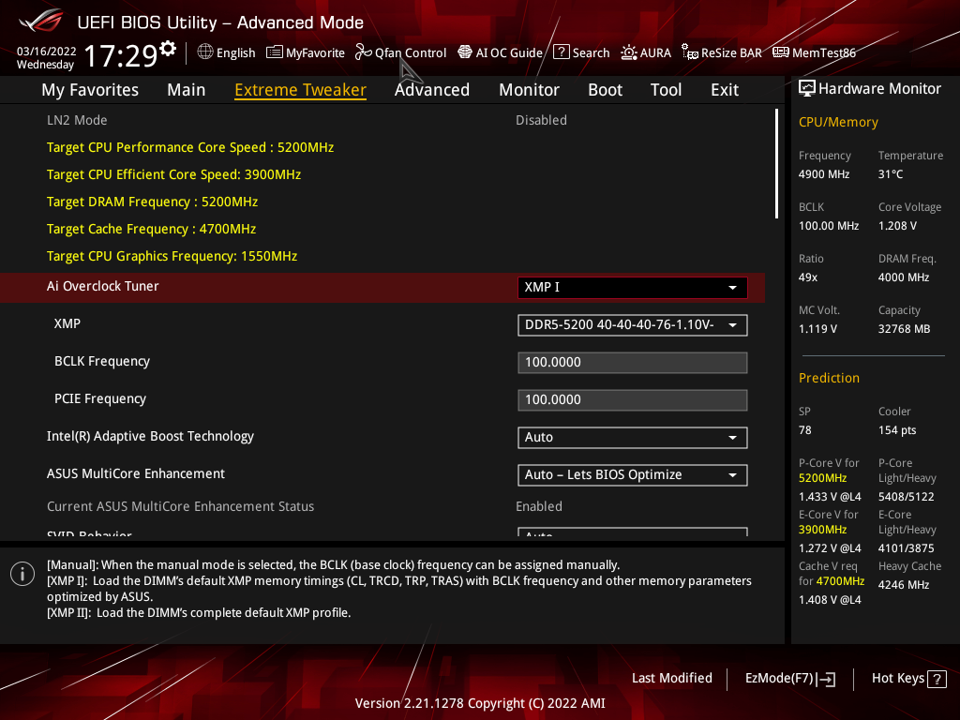Click the EzMode exit arrow icon
Screen dimensions: 960x720
tap(826, 679)
